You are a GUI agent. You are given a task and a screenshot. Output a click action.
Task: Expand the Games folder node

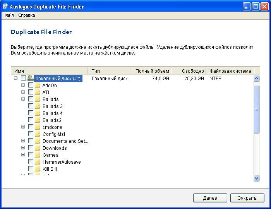click(x=23, y=154)
